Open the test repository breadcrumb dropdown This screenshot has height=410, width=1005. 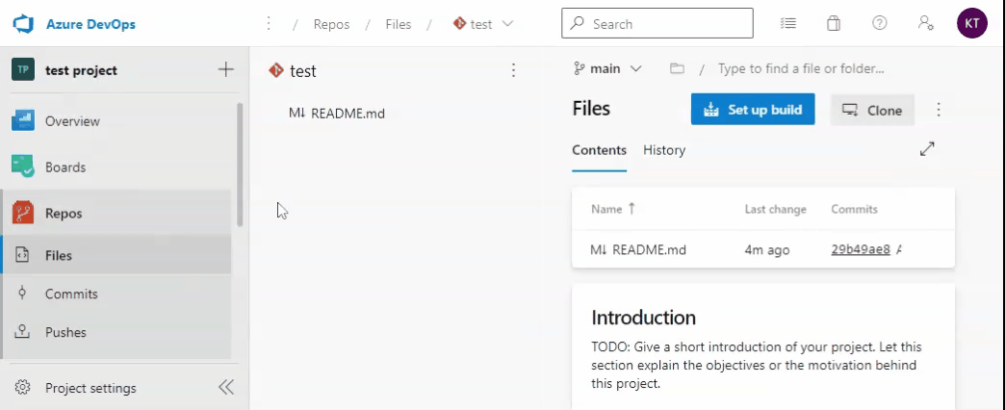[483, 24]
